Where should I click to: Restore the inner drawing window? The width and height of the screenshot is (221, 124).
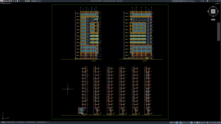coord(217,3)
